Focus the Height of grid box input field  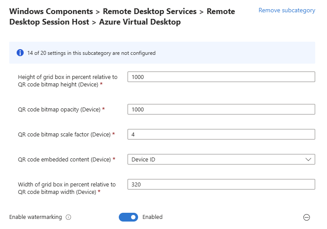pyautogui.click(x=221, y=77)
